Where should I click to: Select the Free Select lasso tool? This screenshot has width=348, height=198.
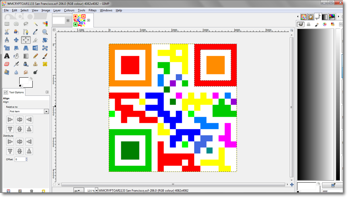click(x=26, y=24)
